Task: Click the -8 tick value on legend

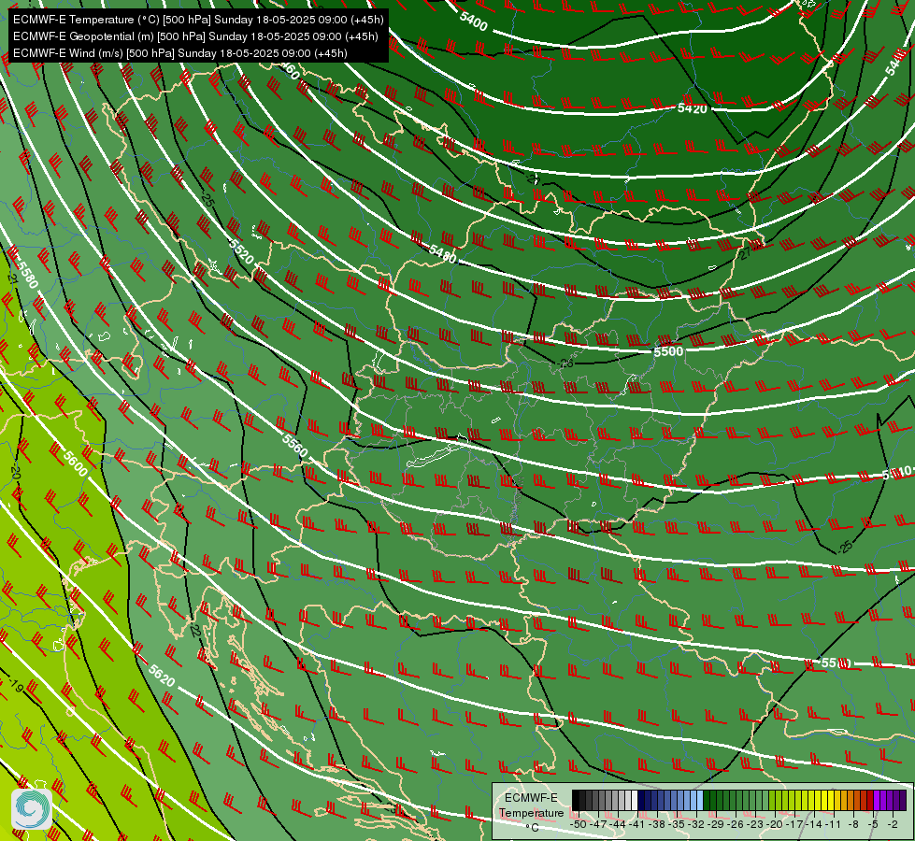Action: pyautogui.click(x=853, y=824)
